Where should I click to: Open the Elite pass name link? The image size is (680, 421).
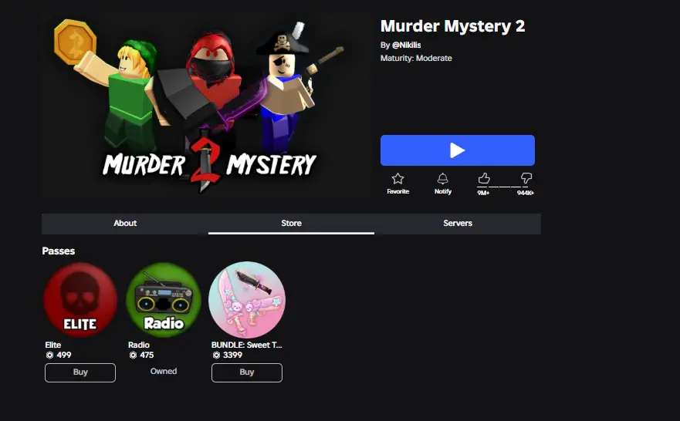(x=53, y=345)
